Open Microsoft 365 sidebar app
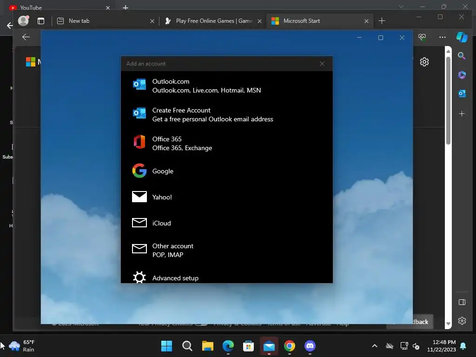 click(x=462, y=74)
